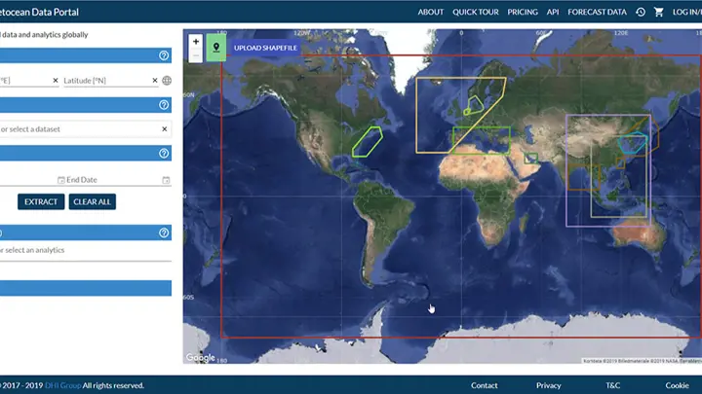
Task: Click the green location marker tool
Action: coord(215,47)
